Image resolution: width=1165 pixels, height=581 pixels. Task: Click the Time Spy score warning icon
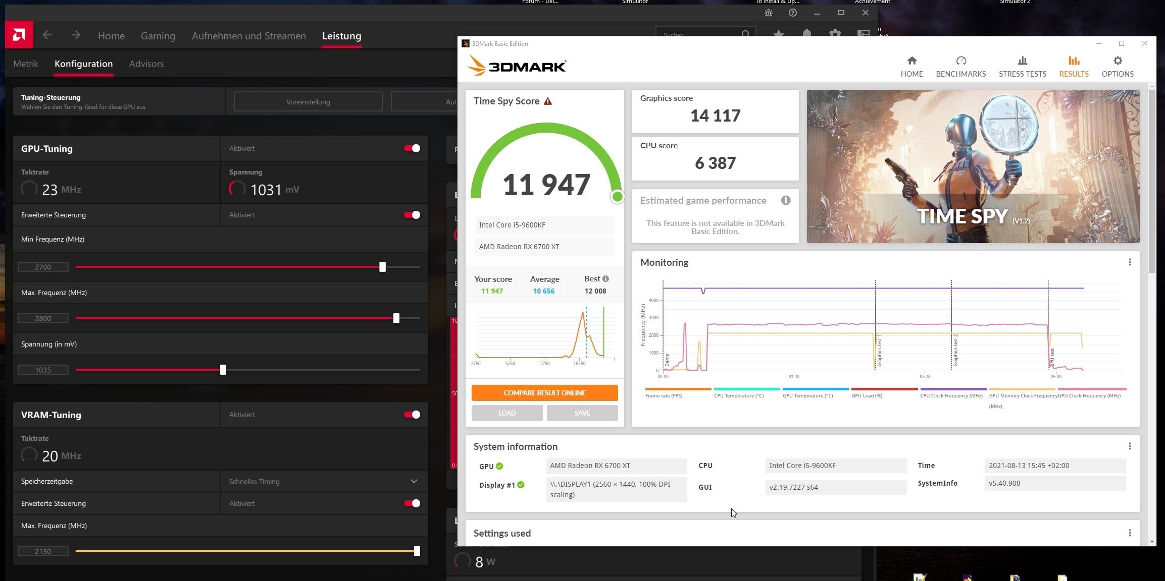point(548,101)
